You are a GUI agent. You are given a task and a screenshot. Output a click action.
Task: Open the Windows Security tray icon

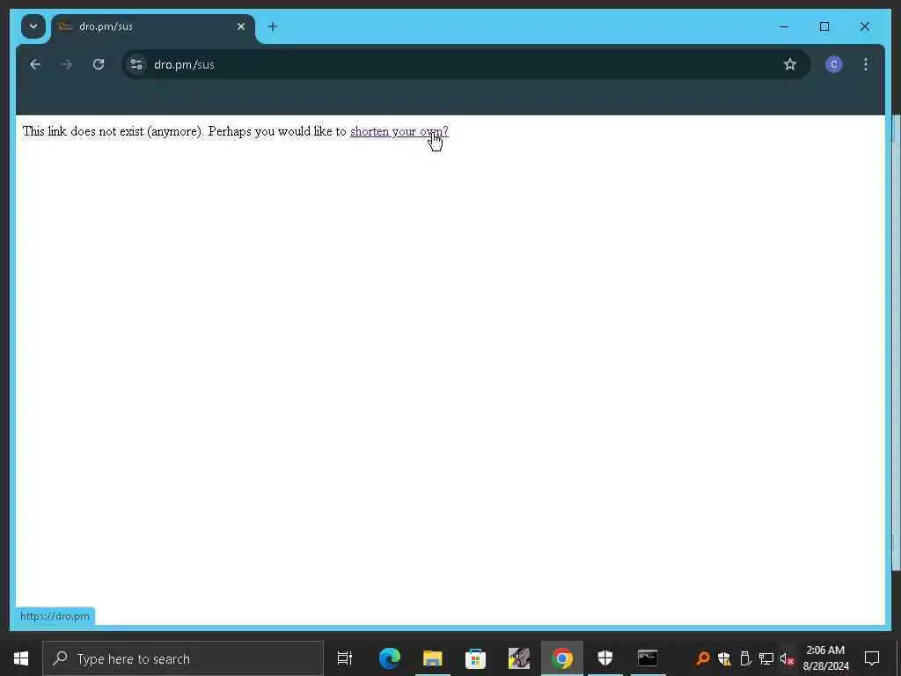pyautogui.click(x=724, y=658)
